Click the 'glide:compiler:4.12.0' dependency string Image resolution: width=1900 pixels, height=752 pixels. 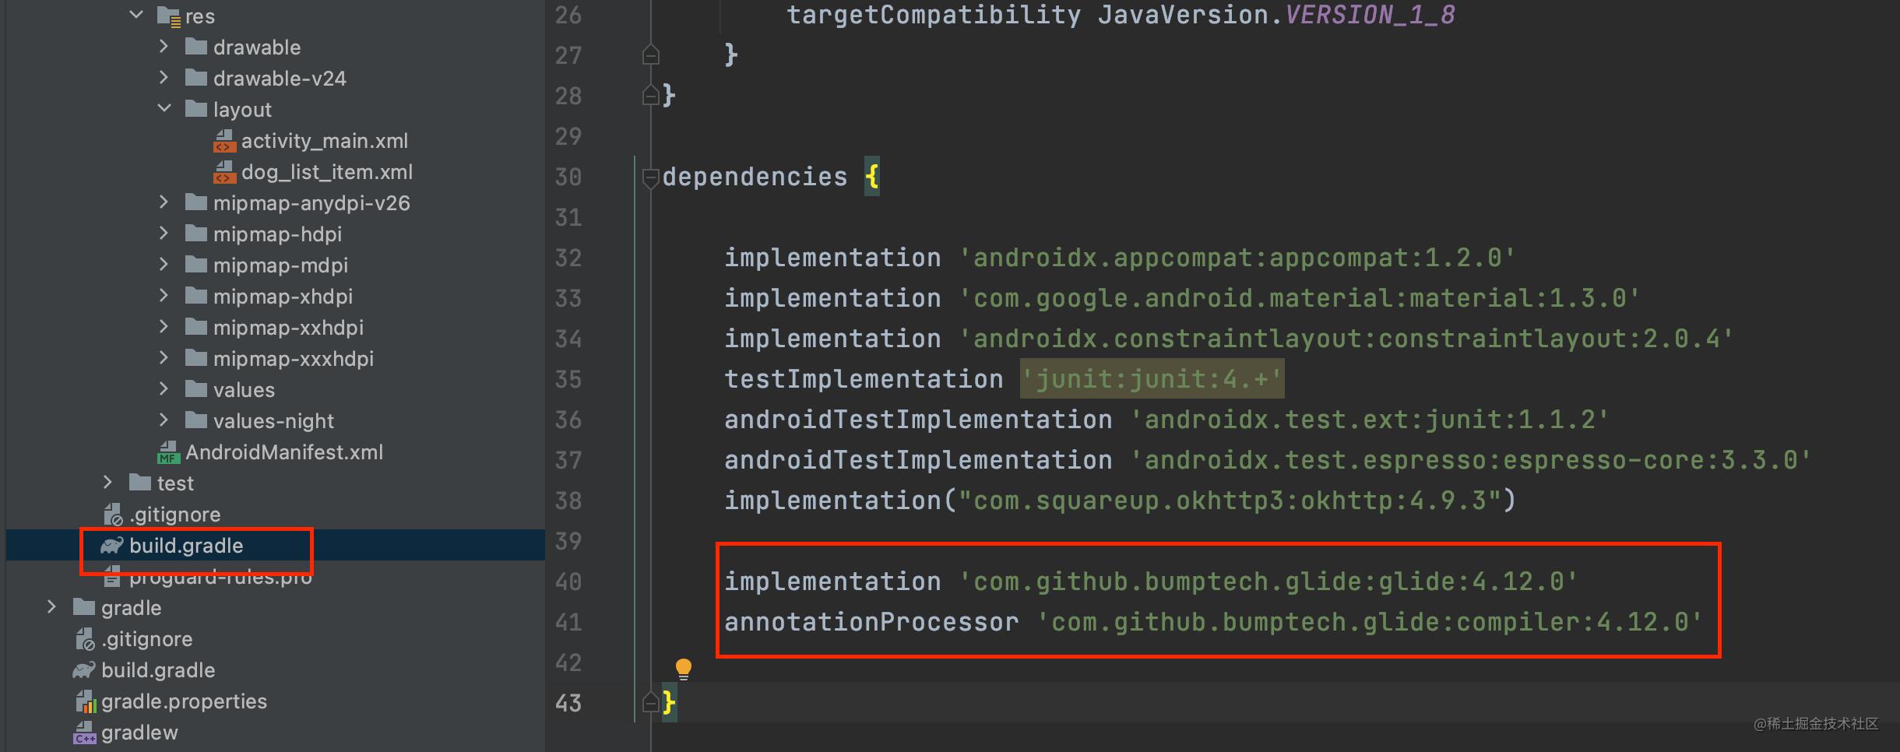tap(1370, 622)
